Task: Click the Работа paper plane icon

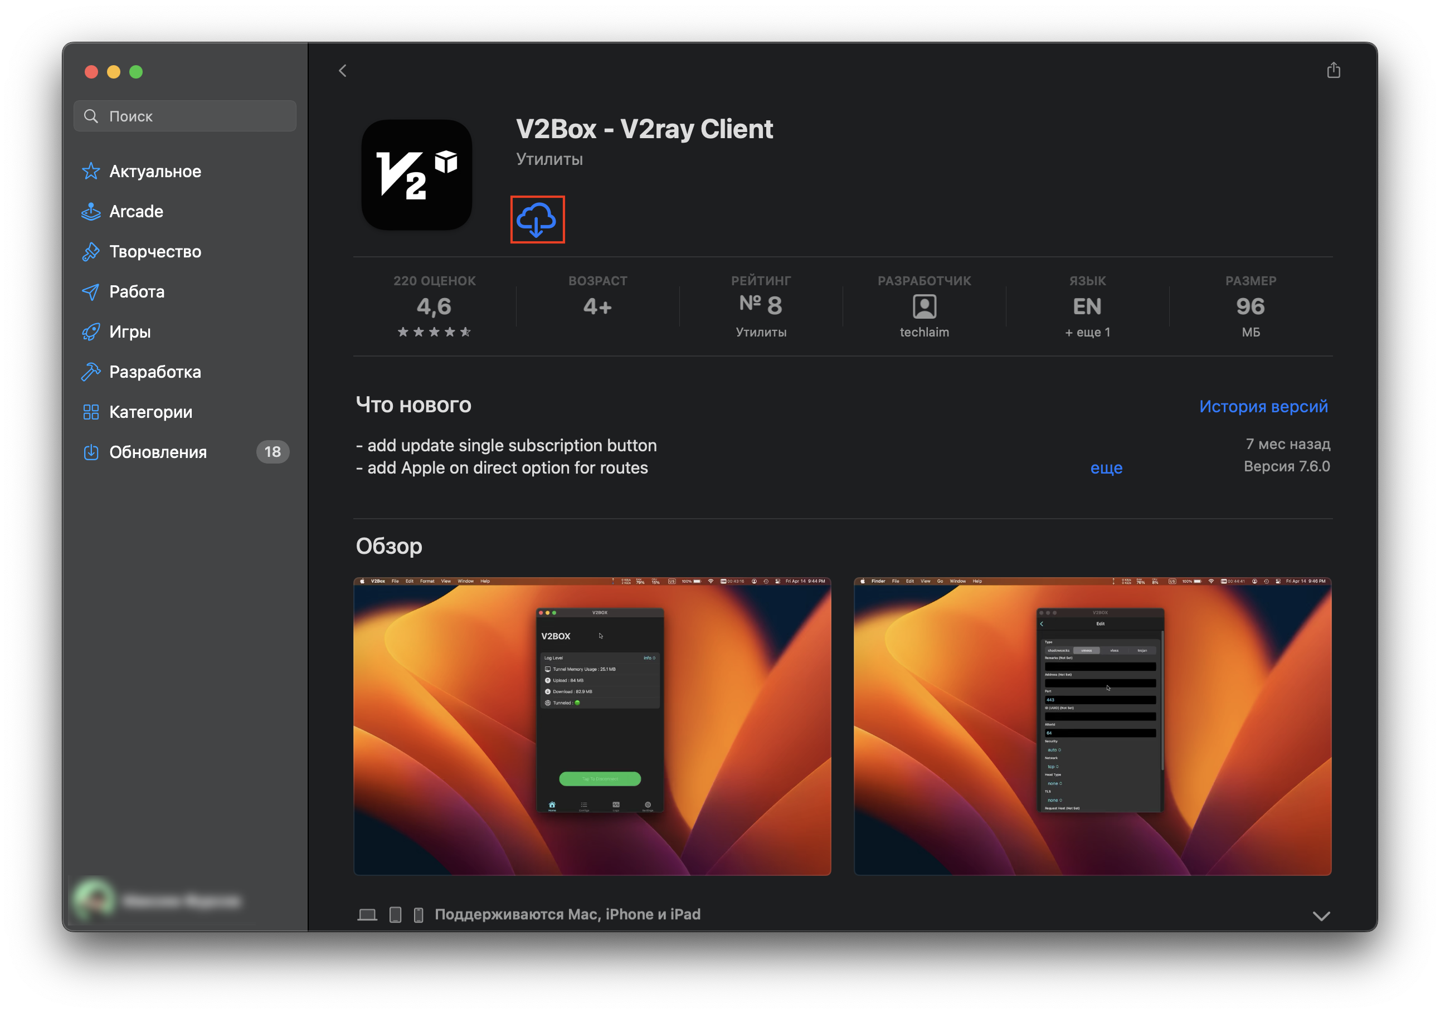Action: pos(91,291)
